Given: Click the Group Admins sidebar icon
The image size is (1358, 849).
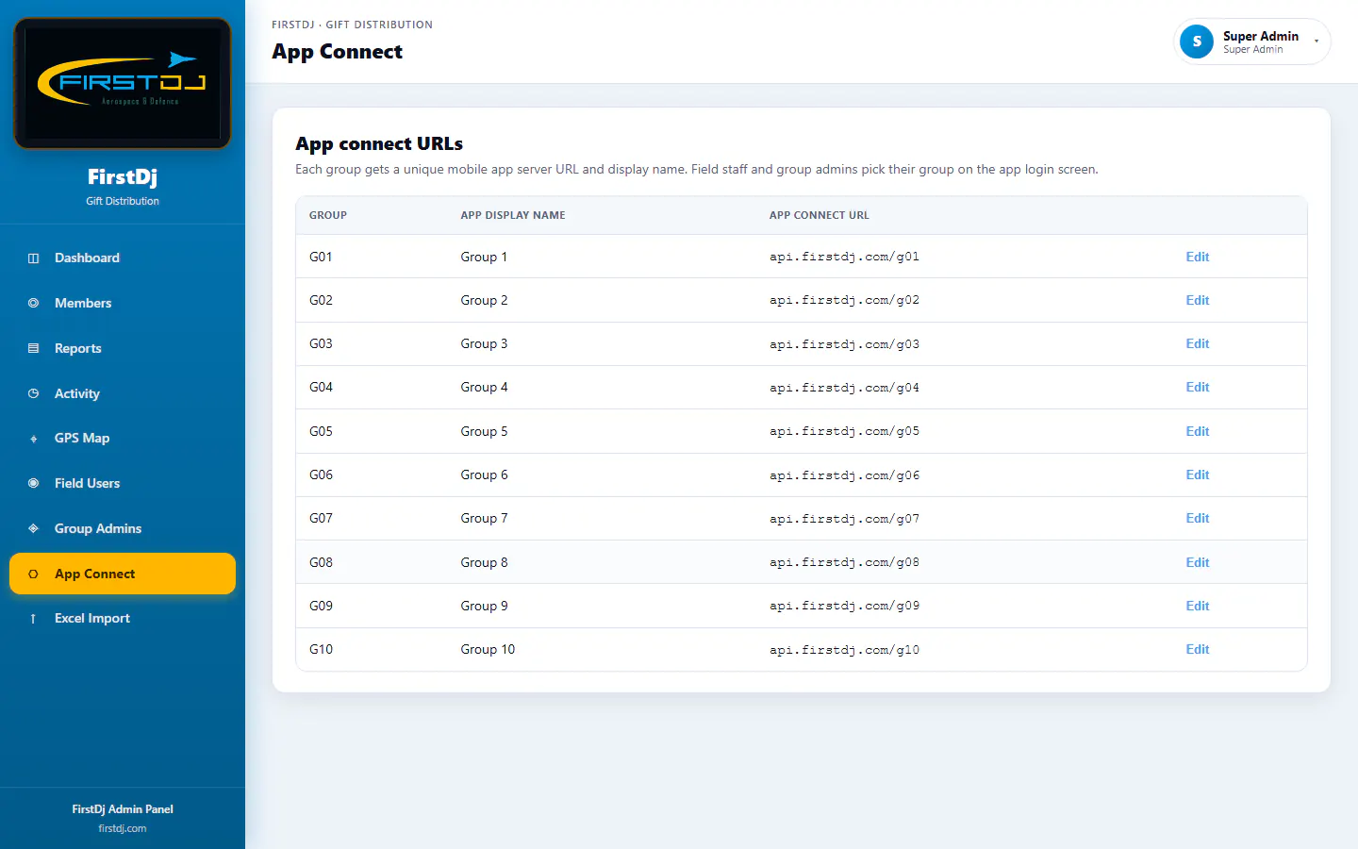Looking at the screenshot, I should pyautogui.click(x=33, y=528).
